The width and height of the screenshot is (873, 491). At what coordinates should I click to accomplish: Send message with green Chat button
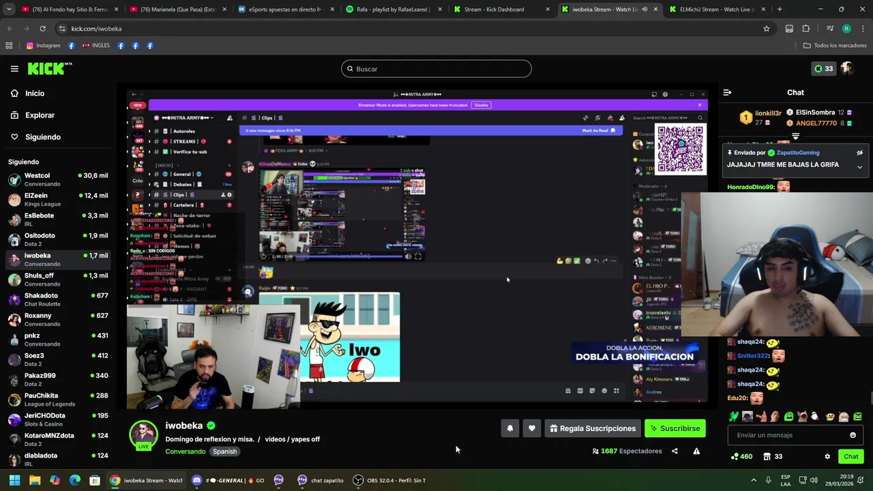coord(850,456)
